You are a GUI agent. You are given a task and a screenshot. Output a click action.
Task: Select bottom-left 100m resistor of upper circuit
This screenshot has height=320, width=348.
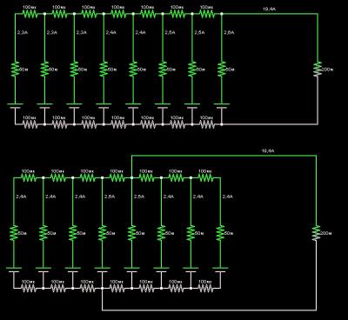(x=30, y=124)
